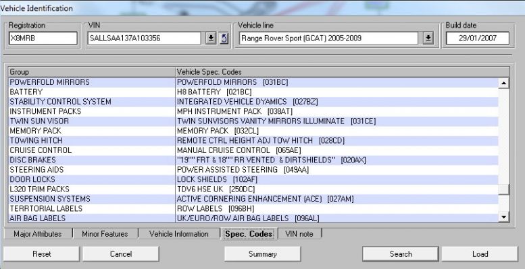Screen dimensions: 525x269
Task: Click TWIN SUNVISORS VANITY MIRRORS ILLUMINATE code
Action: [276, 121]
